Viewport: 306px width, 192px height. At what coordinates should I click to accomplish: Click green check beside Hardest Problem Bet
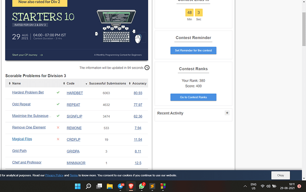pos(58,92)
